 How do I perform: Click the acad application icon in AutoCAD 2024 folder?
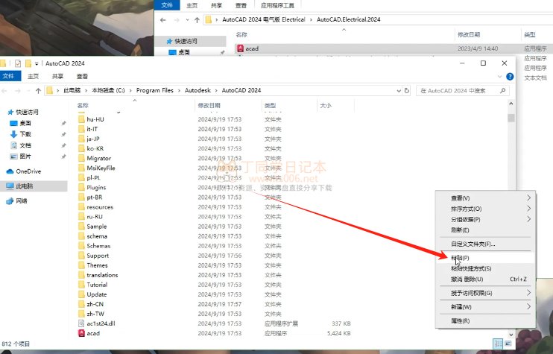82,333
